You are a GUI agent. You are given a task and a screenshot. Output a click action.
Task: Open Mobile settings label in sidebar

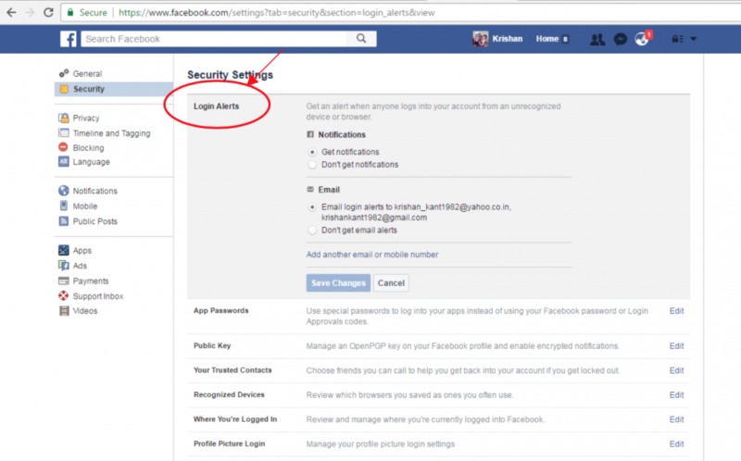tap(85, 206)
